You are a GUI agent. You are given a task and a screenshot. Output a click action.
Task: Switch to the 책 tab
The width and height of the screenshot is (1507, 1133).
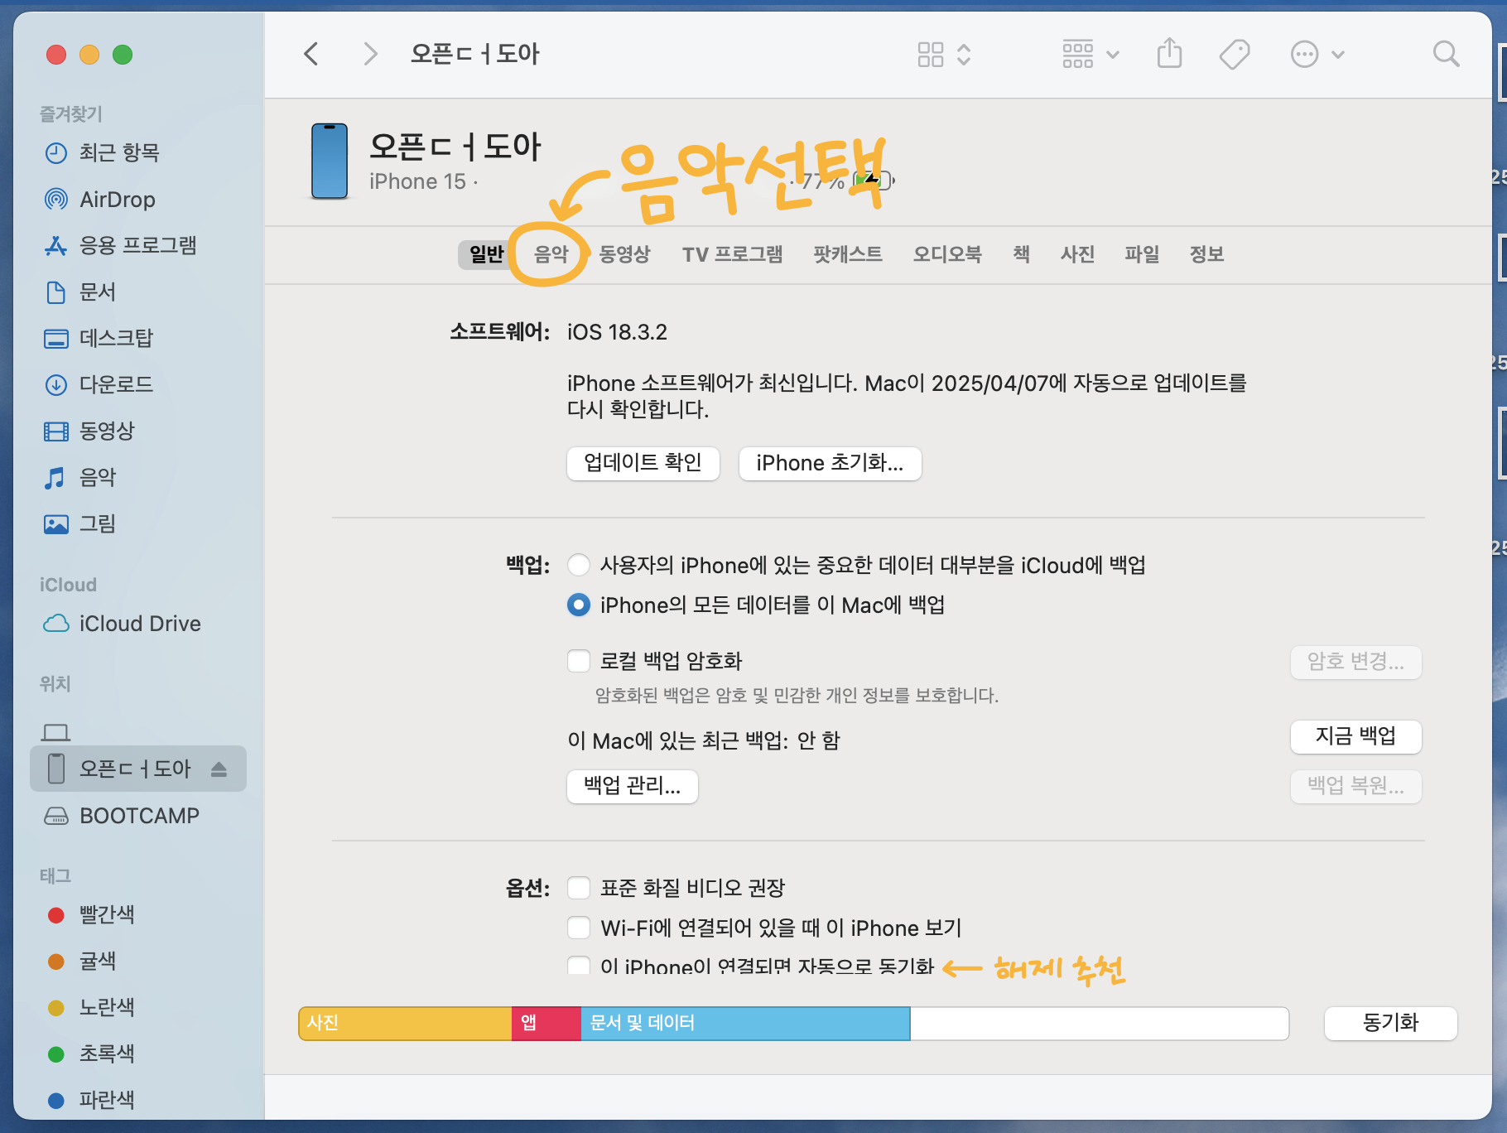[1022, 254]
